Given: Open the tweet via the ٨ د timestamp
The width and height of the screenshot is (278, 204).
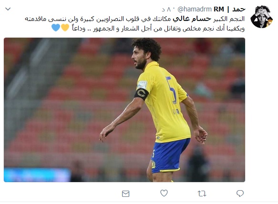Looking at the screenshot, I should click(x=166, y=10).
